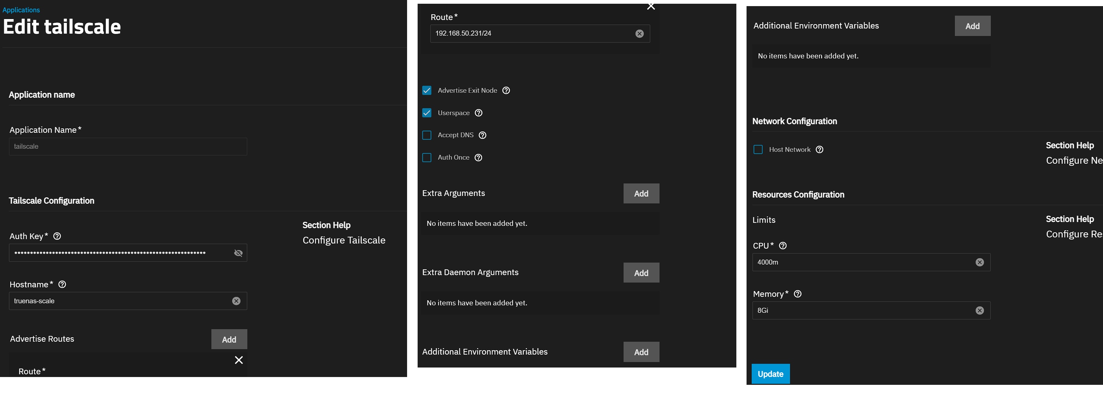Image resolution: width=1103 pixels, height=394 pixels.
Task: Enable Auth Once checkbox
Action: coord(427,158)
